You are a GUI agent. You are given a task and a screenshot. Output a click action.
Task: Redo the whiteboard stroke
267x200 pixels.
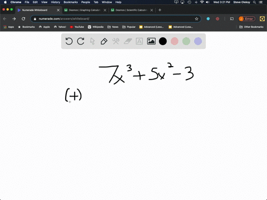pyautogui.click(x=81, y=41)
